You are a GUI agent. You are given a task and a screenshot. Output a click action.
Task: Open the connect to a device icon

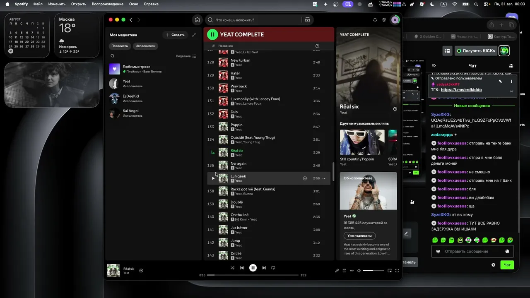click(x=352, y=271)
